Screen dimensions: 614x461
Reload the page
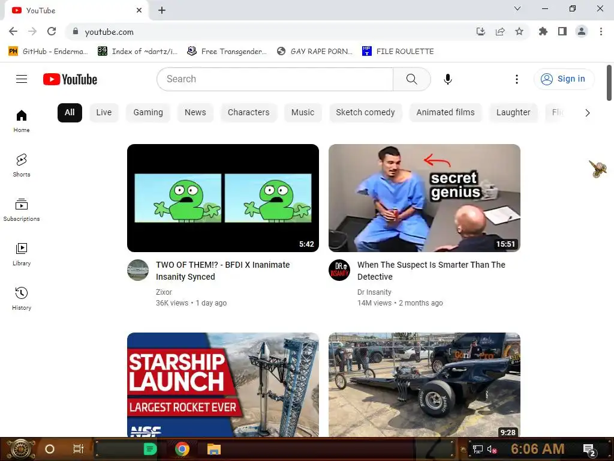(x=52, y=31)
